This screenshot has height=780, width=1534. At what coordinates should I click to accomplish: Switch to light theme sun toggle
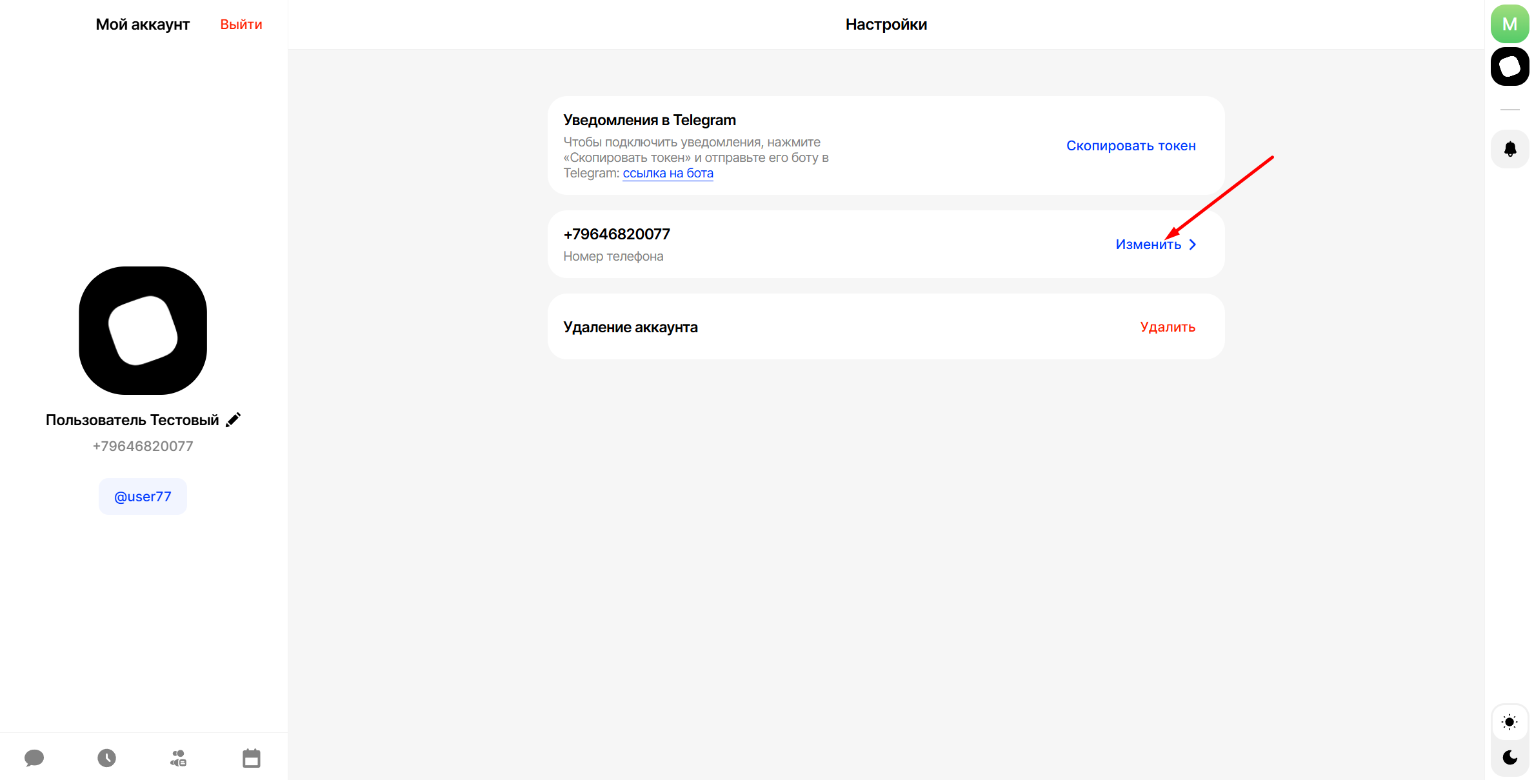point(1509,721)
